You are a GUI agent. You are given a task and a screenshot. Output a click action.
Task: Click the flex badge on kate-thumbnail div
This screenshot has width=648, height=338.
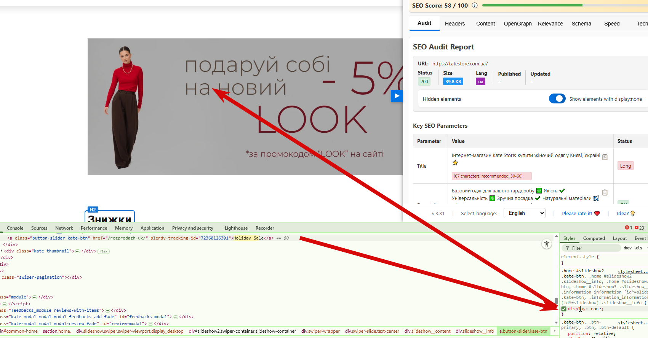pos(104,251)
